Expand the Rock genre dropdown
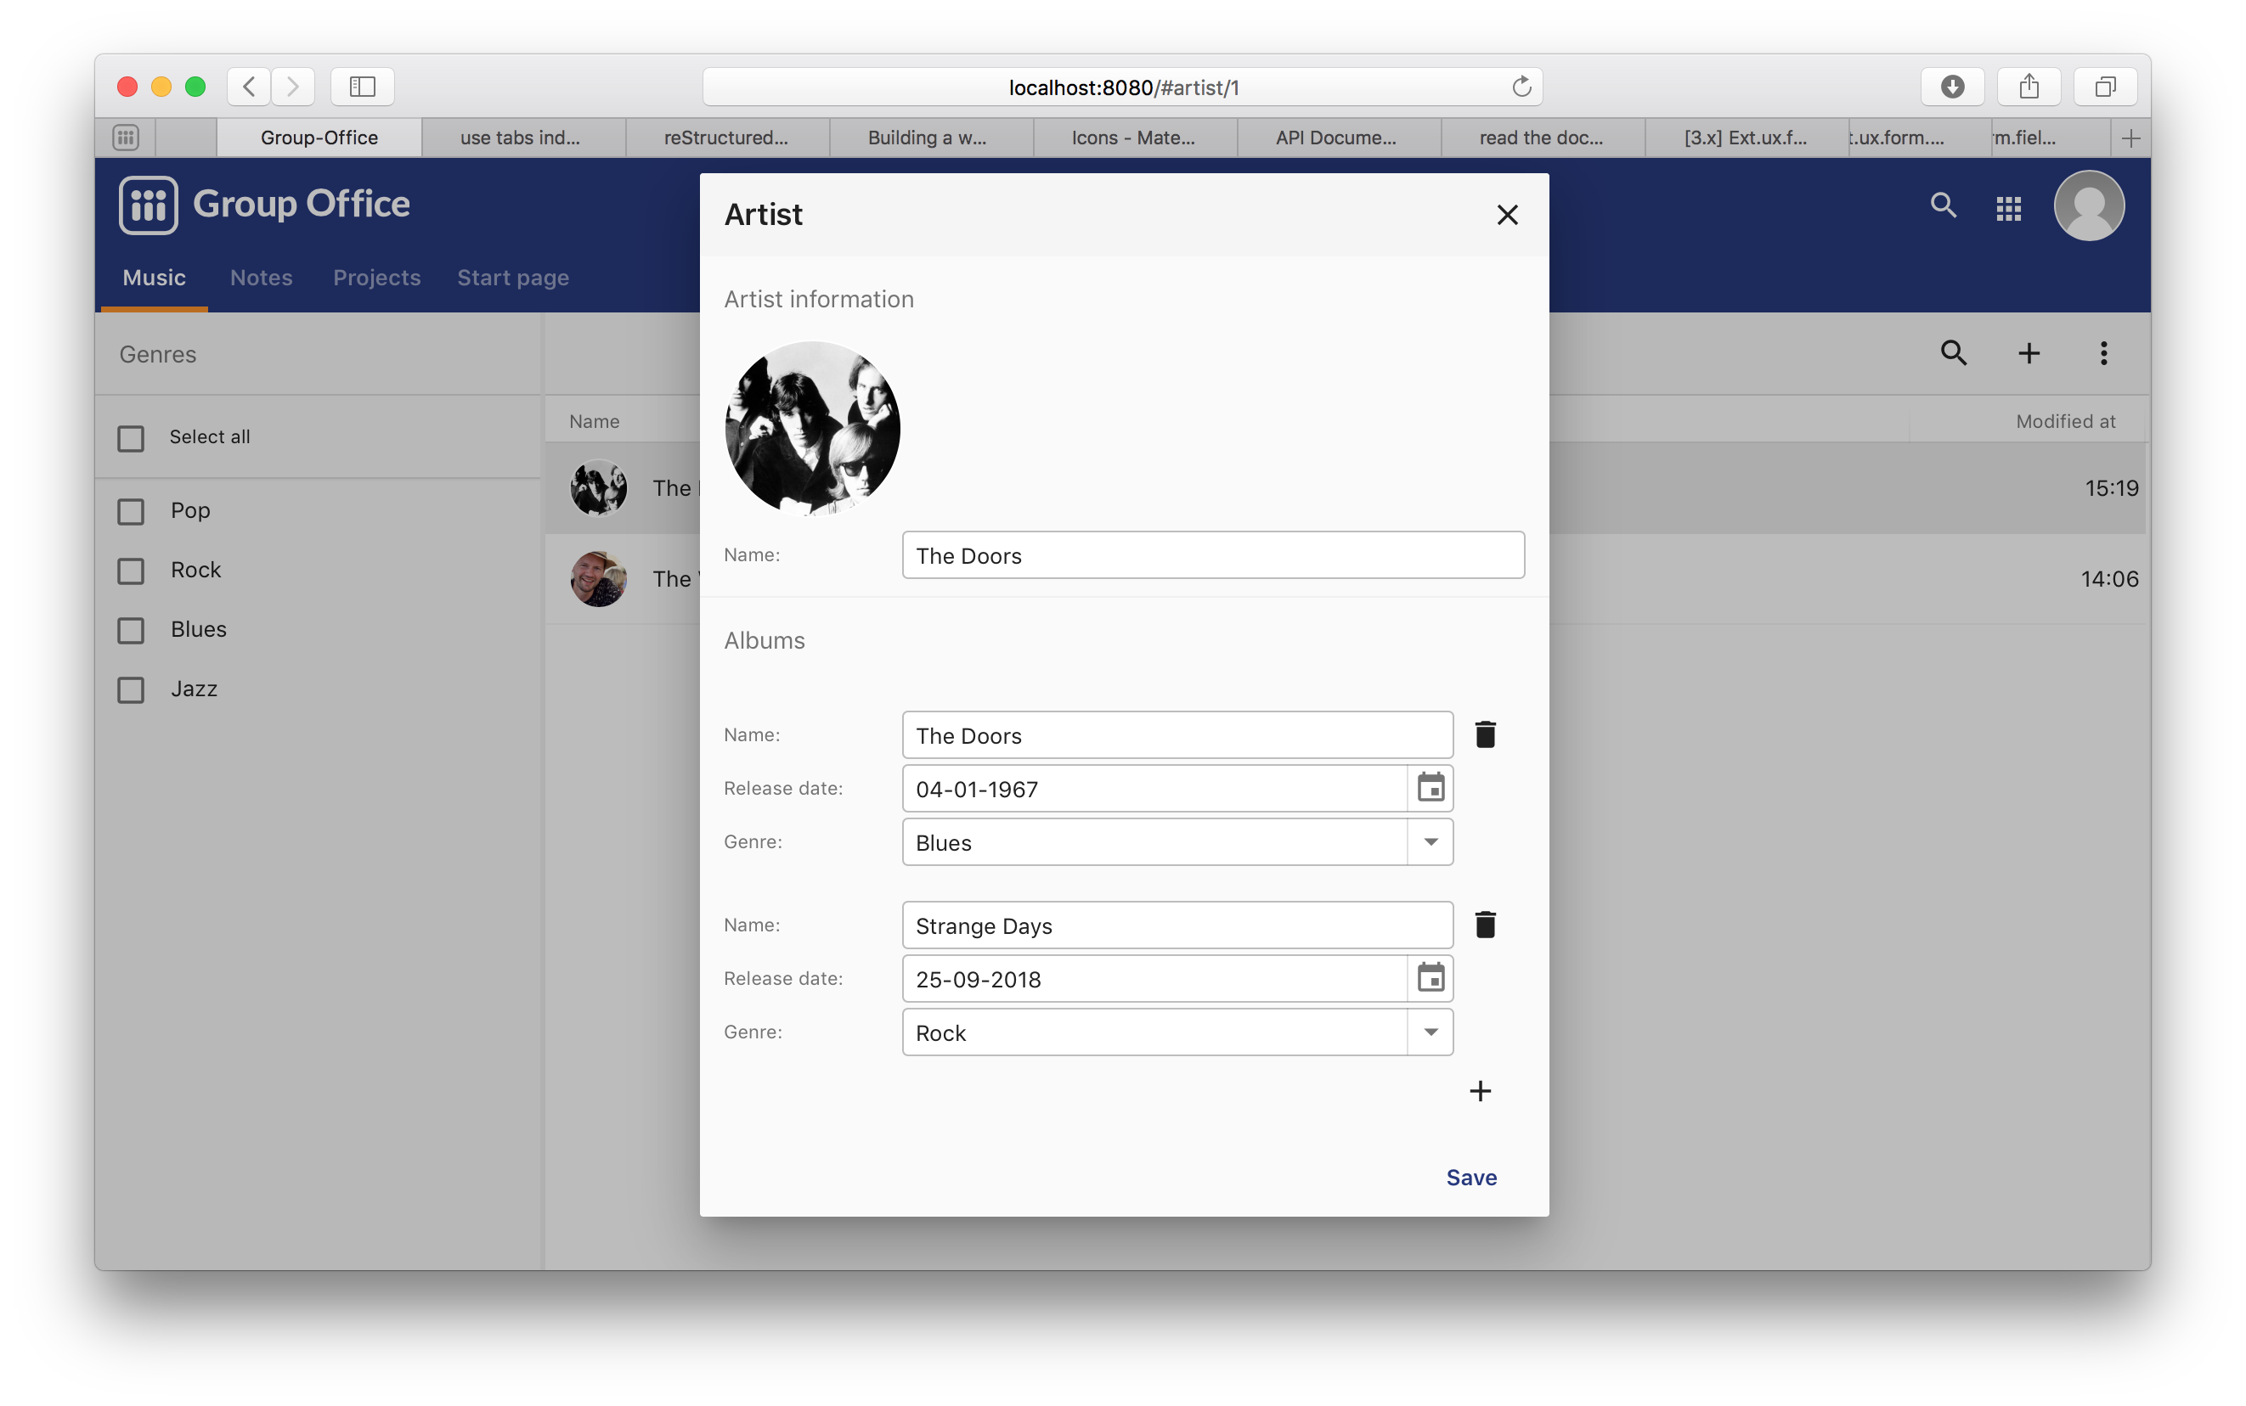The image size is (2246, 1406). tap(1430, 1032)
